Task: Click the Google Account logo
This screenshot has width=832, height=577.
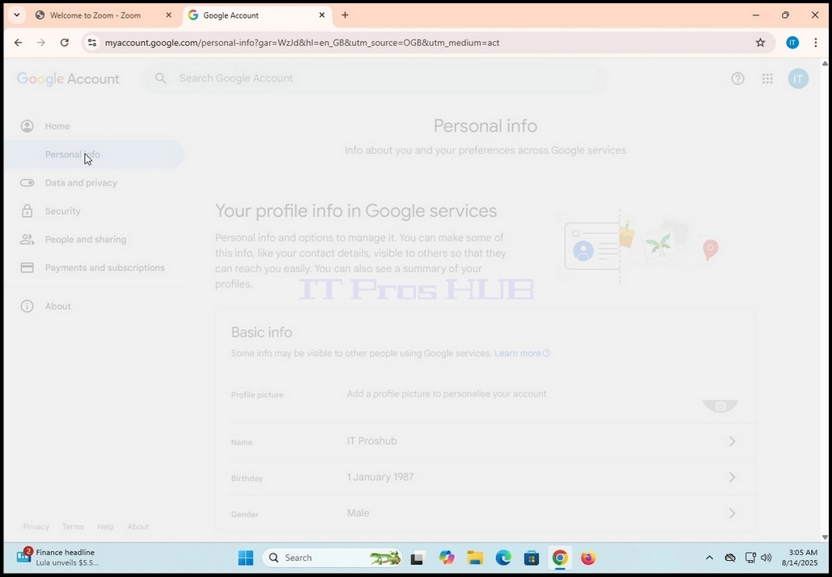Action: click(68, 79)
